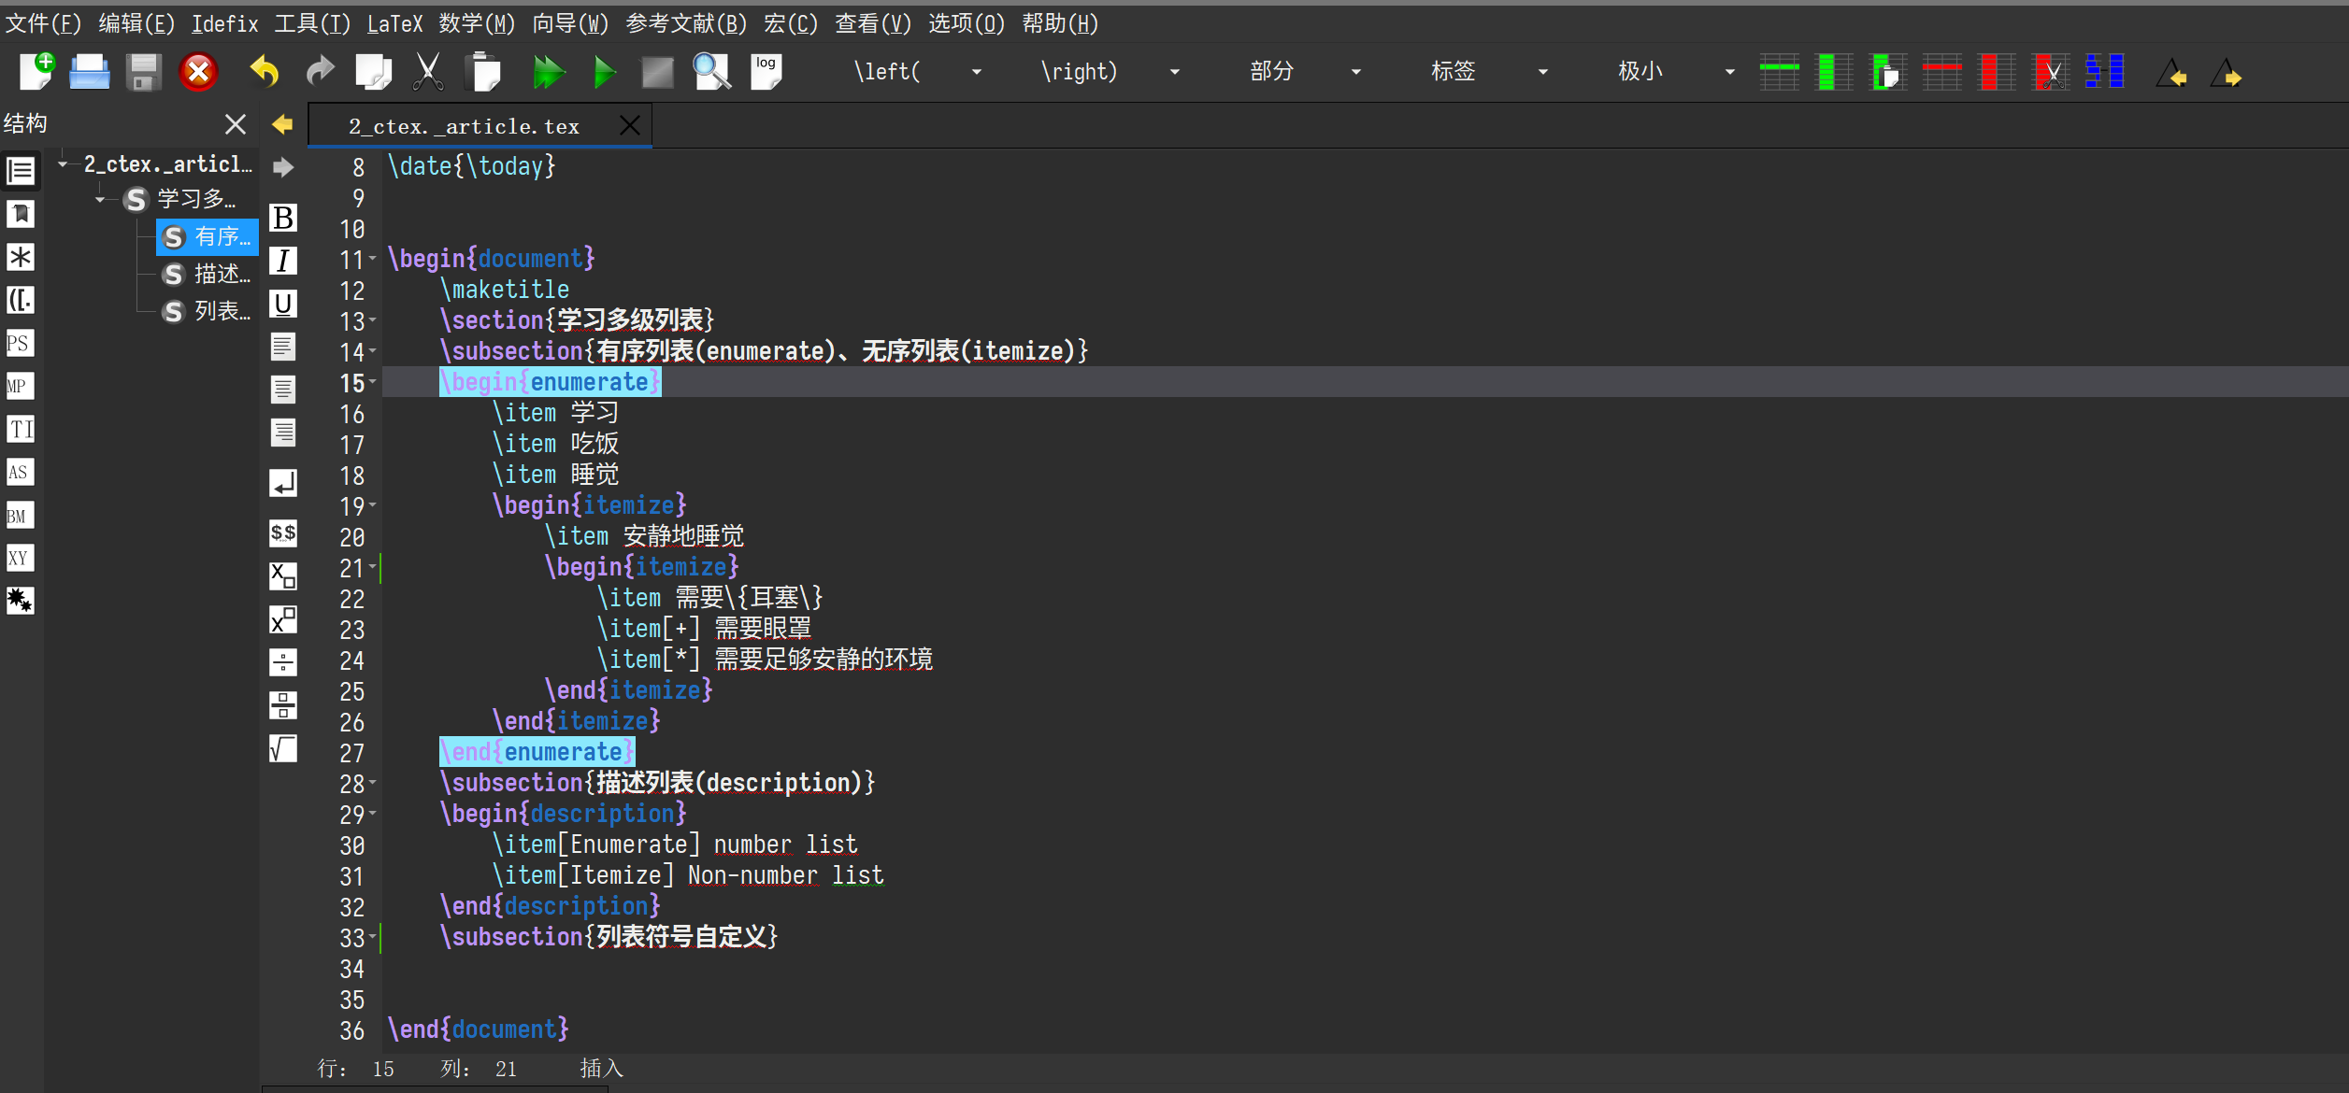Click the Quick Build double-arrow icon

click(x=548, y=72)
